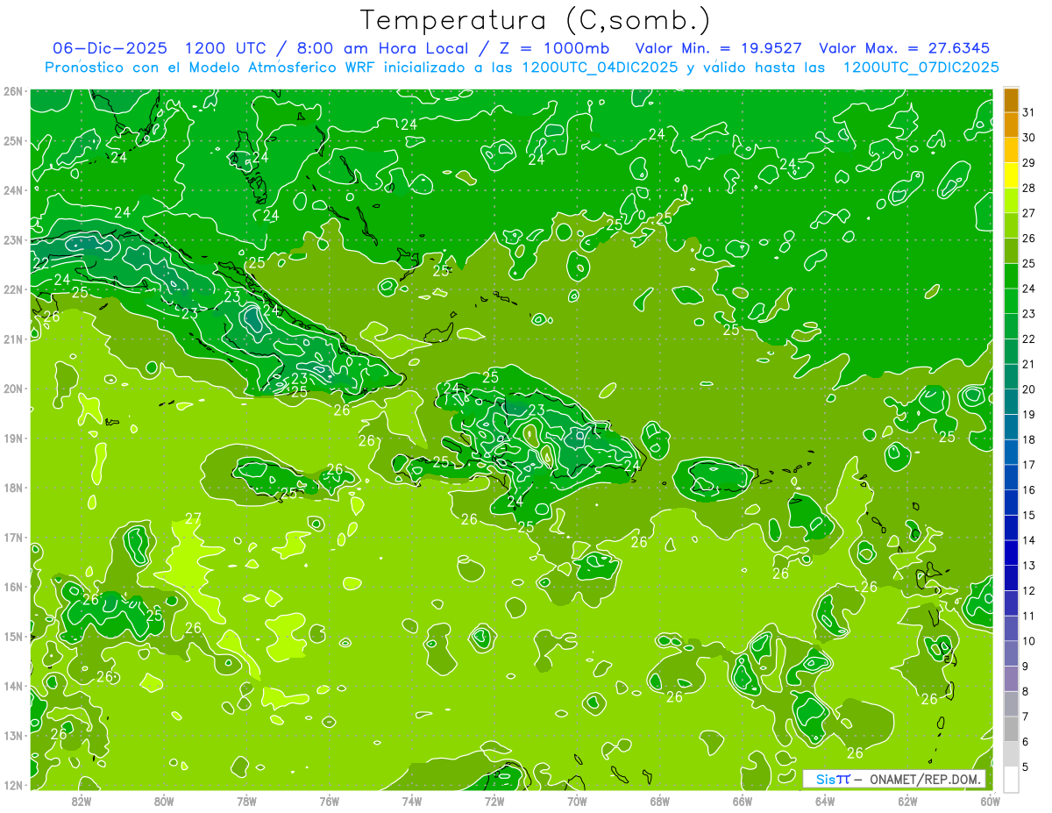Click the 21N latitude axis label

click(12, 339)
